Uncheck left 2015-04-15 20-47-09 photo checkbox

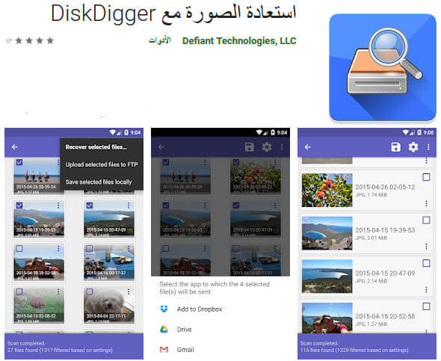coord(90,206)
